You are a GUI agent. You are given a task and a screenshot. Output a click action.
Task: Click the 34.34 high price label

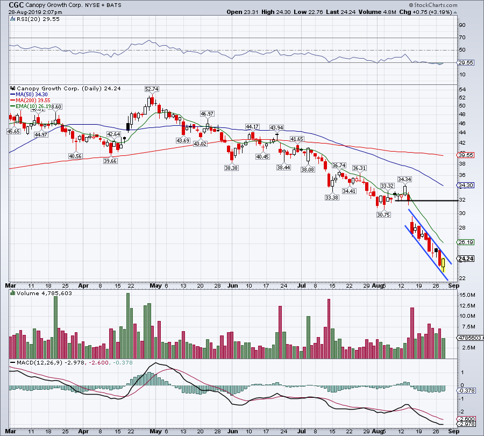(x=404, y=179)
